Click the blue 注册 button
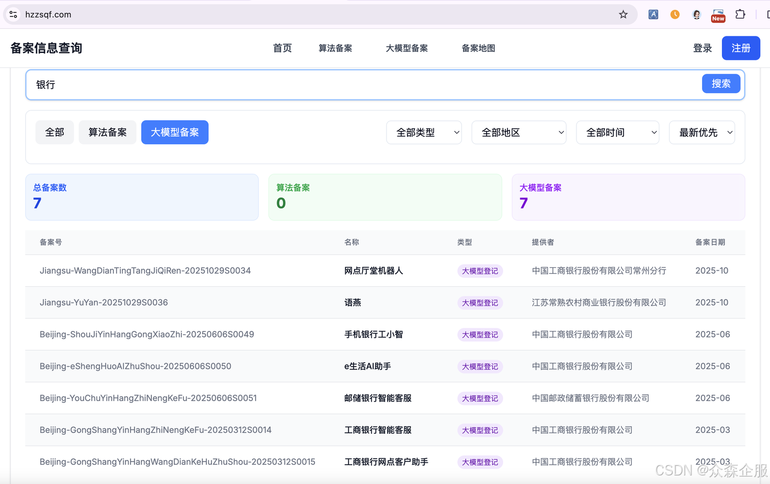770x484 pixels. [x=741, y=48]
